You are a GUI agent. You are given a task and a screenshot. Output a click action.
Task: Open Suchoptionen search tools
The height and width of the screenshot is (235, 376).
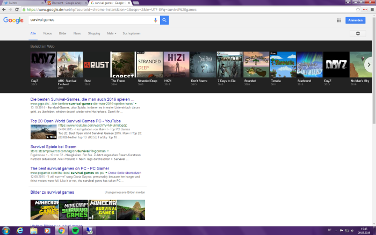coord(132,34)
